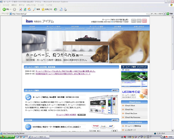Expand the Forward button dropdown arrow

coord(17,9)
